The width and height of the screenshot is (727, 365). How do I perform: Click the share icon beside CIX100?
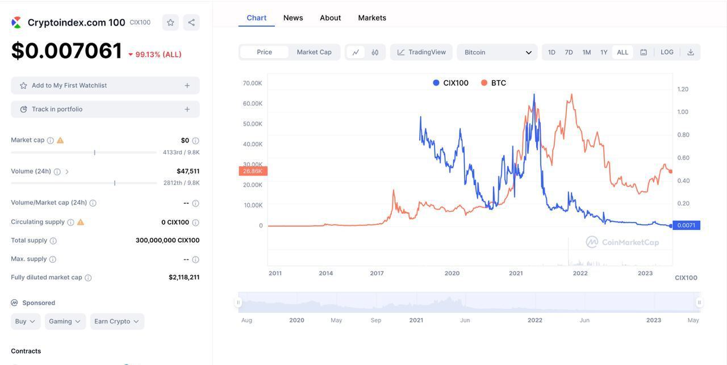[x=191, y=23]
